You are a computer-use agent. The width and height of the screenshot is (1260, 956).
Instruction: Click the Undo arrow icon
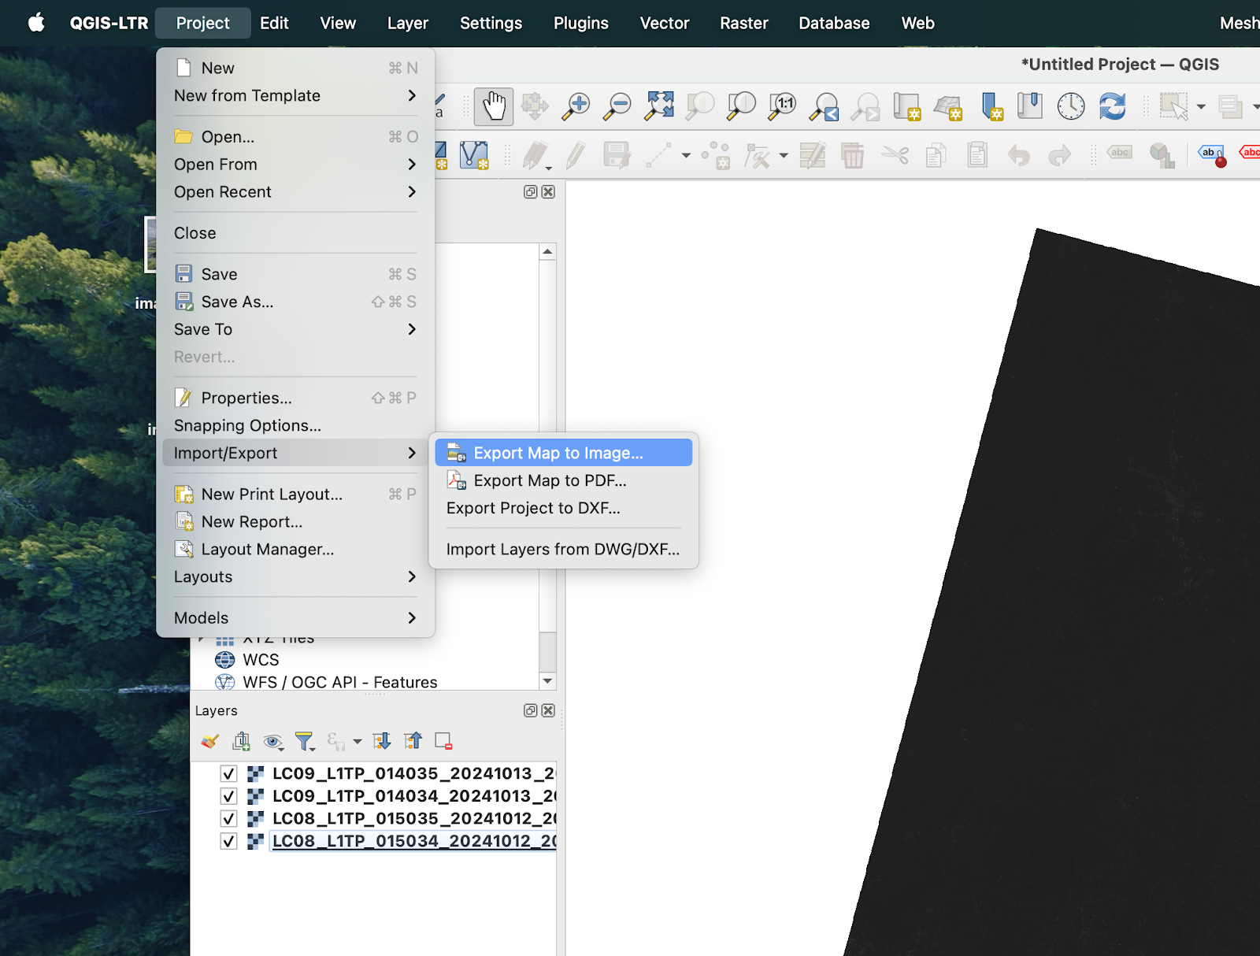click(x=1018, y=155)
